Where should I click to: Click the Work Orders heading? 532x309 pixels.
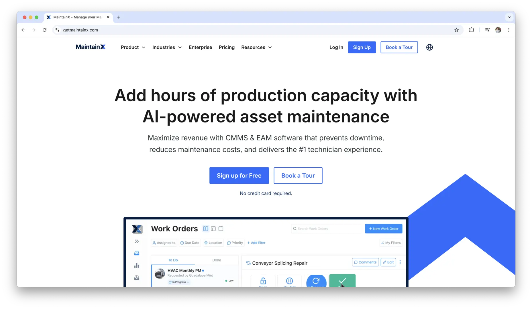(174, 229)
